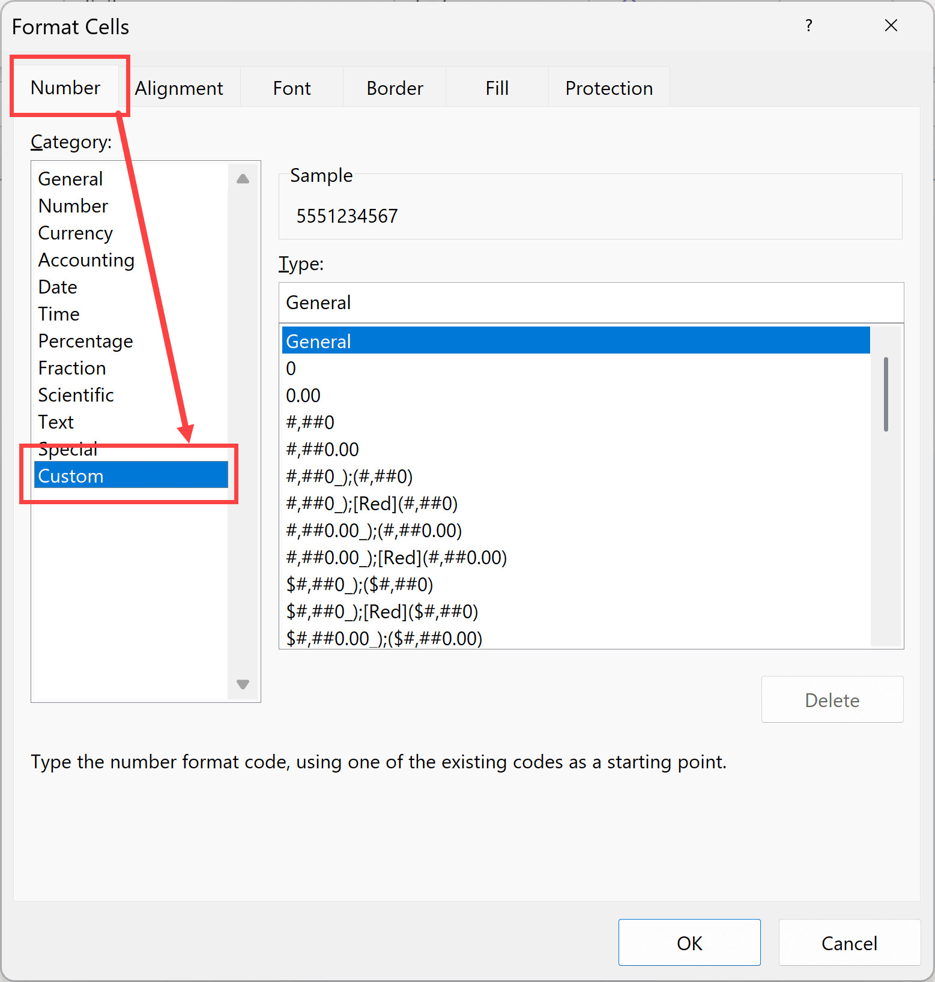Viewport: 935px width, 982px height.
Task: Choose the #,##0_);[Red](#,##0) format
Action: (x=372, y=504)
